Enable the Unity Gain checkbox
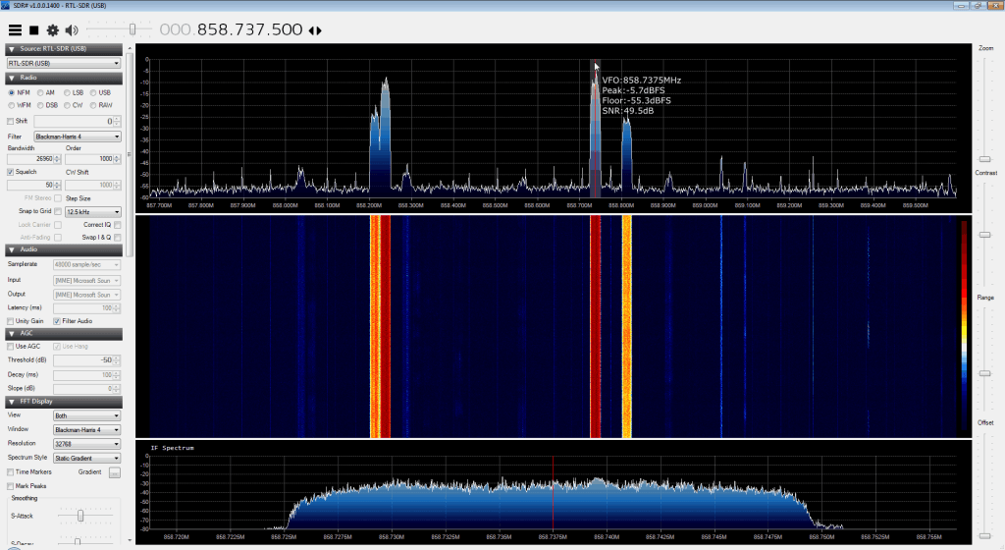This screenshot has height=550, width=1005. (10, 321)
